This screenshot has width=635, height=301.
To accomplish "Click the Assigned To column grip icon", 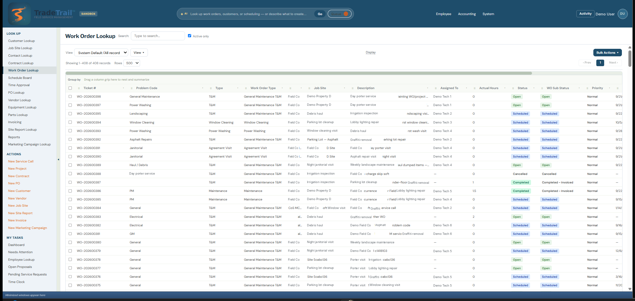I will [x=436, y=88].
